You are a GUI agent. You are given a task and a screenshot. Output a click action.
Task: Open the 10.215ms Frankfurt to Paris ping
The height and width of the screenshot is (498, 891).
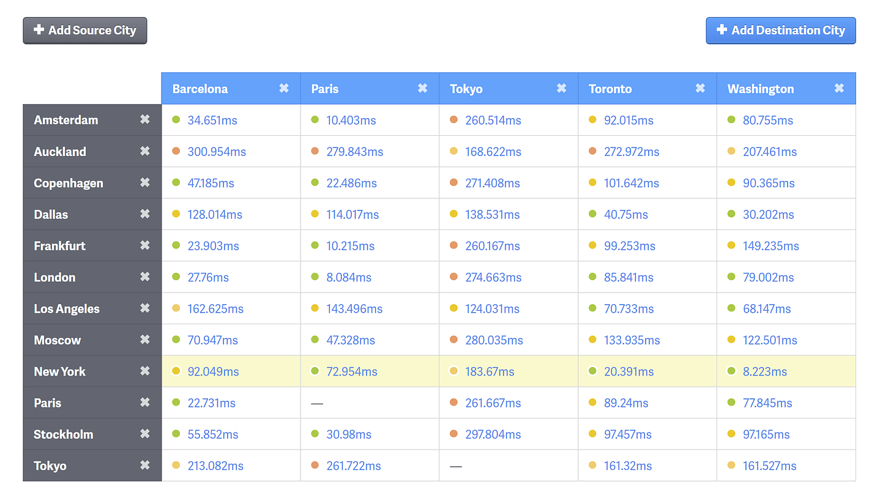pos(350,246)
